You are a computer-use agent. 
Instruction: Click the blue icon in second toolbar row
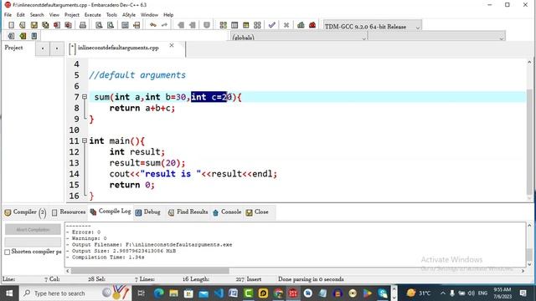pyautogui.click(x=33, y=36)
